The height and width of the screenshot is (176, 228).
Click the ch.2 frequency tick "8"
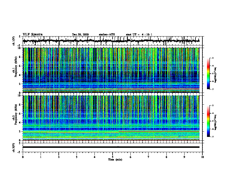20,105
